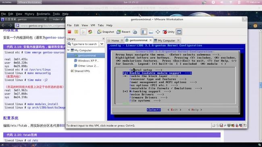
Task: Click the yellow Suspend VM icon
Action: [76, 32]
